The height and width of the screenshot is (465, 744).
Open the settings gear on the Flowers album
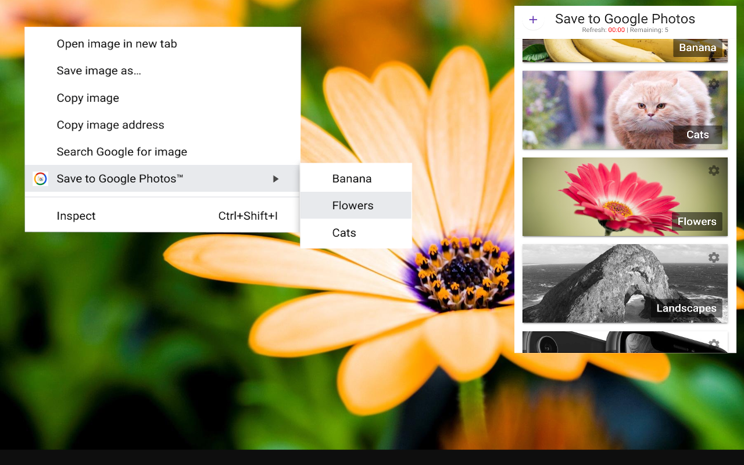tap(713, 170)
